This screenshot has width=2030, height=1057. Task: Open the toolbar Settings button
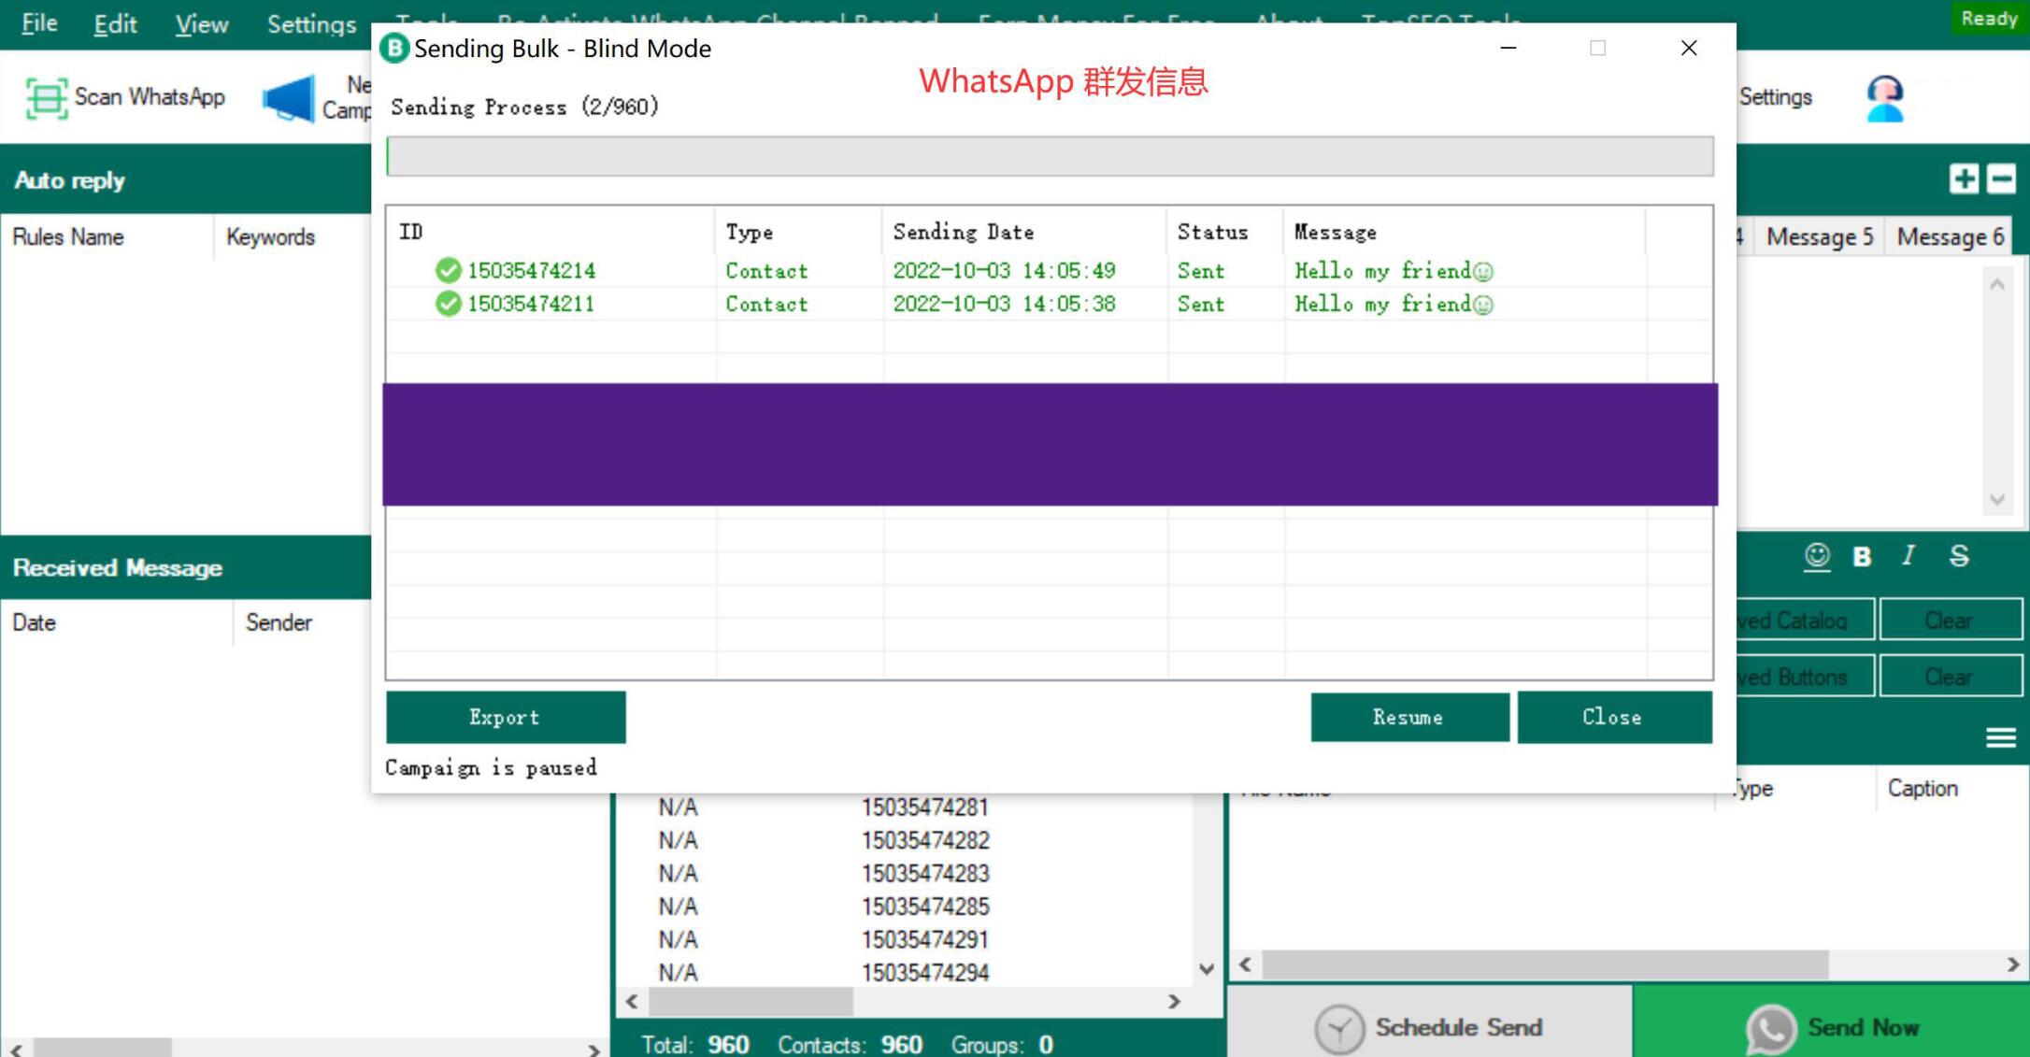click(1776, 97)
